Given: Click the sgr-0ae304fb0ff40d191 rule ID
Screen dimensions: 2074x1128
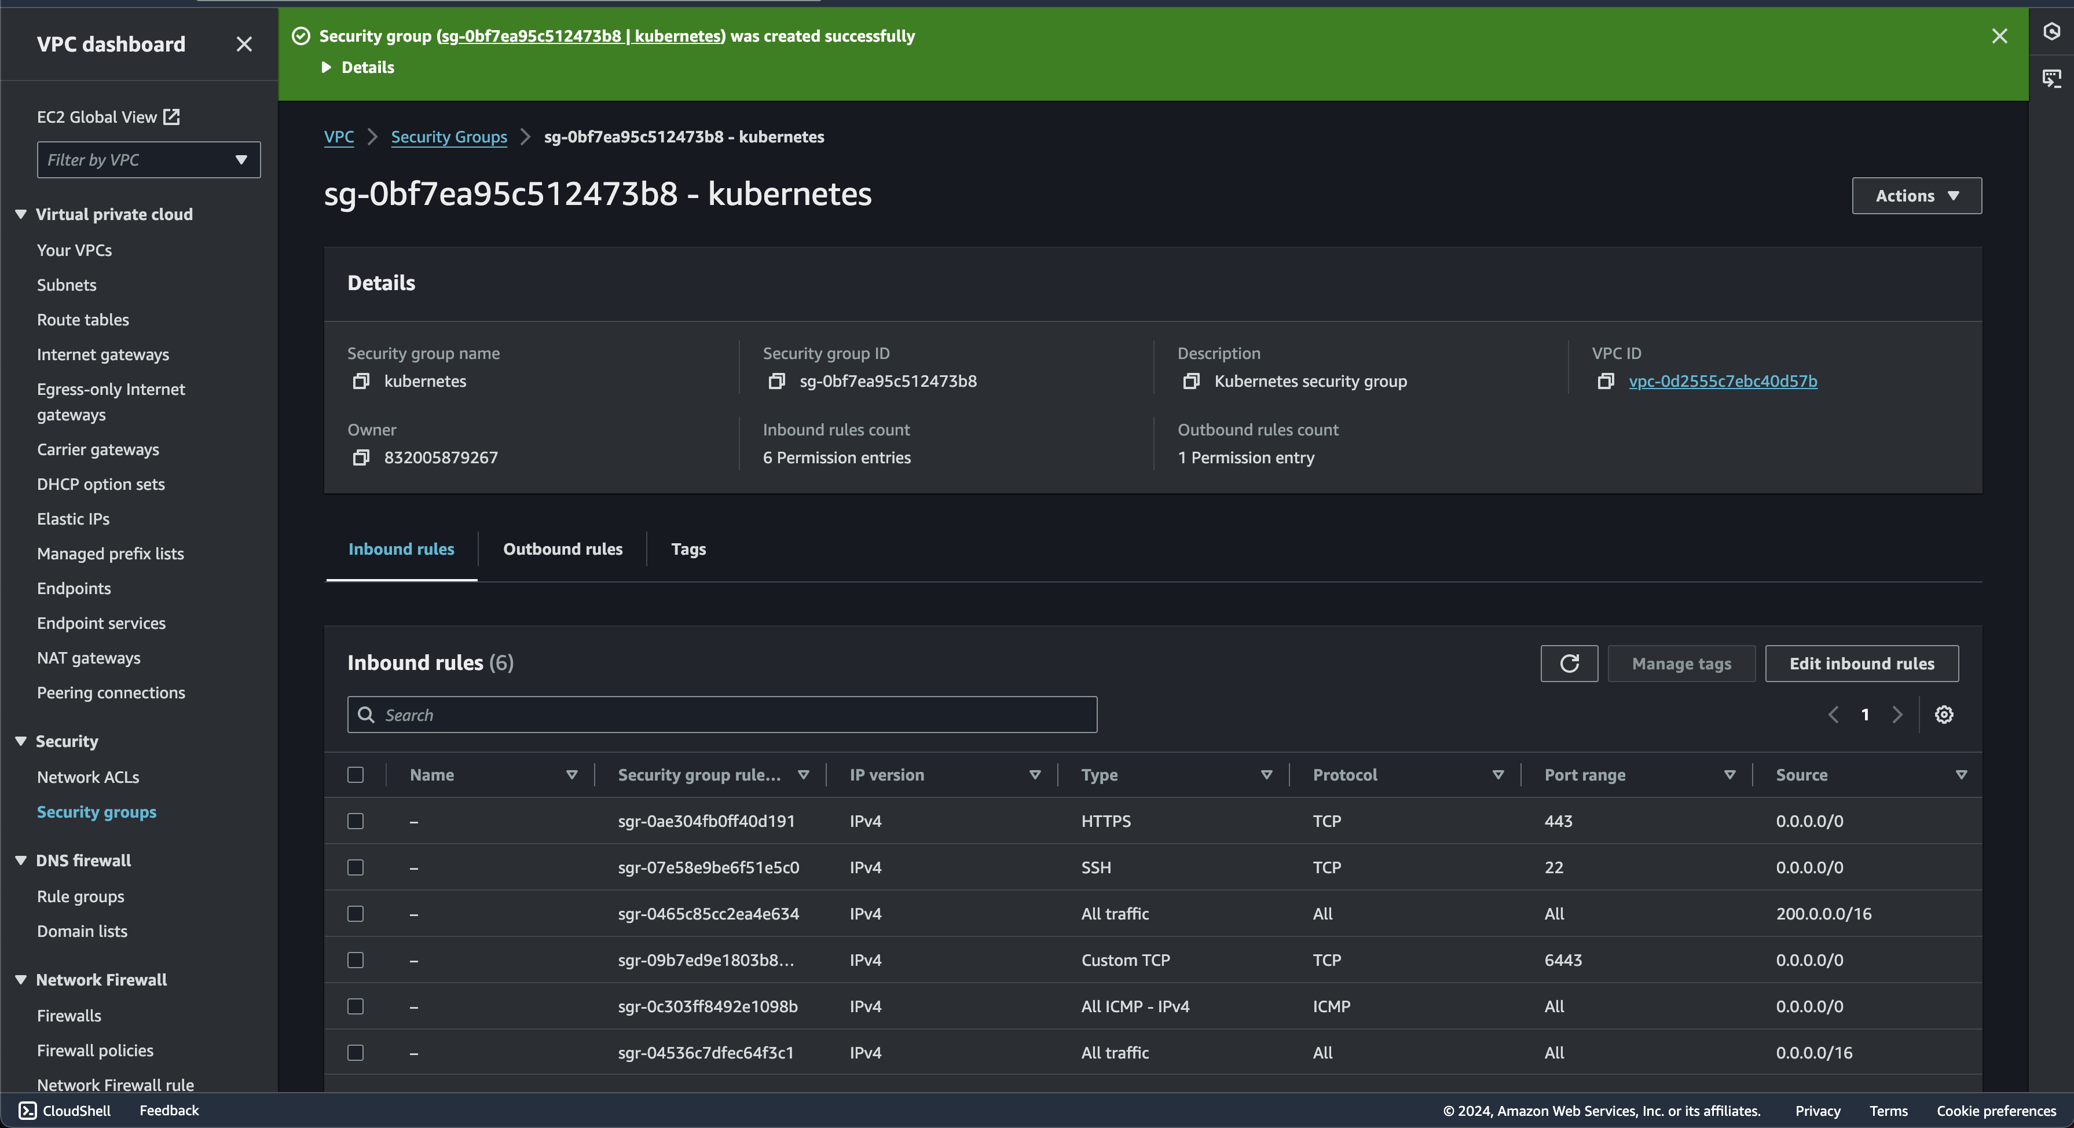Looking at the screenshot, I should (x=706, y=821).
